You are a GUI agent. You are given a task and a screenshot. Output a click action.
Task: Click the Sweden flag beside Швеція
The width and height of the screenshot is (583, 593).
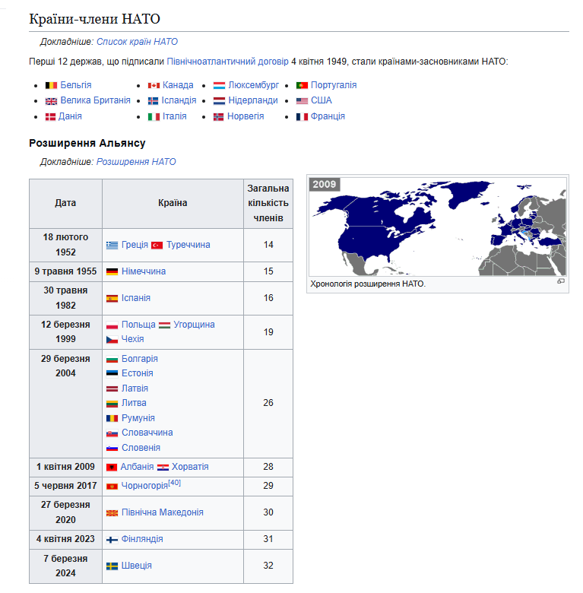[x=112, y=566]
